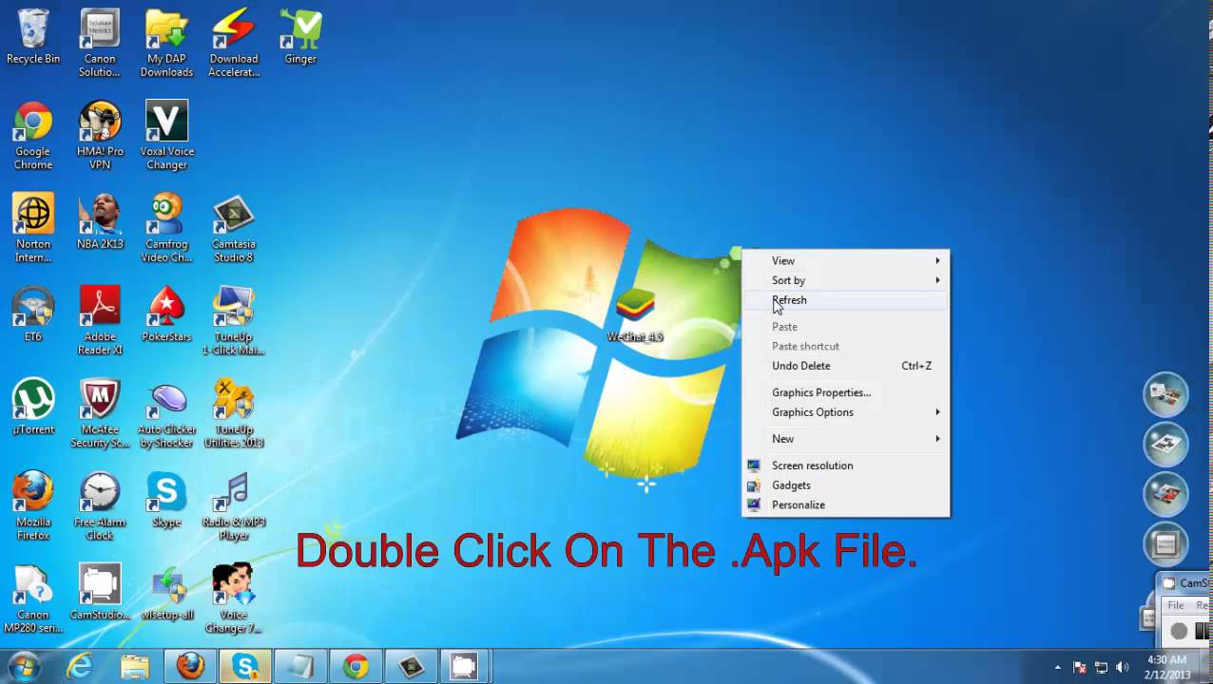1213x684 pixels.
Task: Click the greyed-out Paste entry
Action: [845, 327]
